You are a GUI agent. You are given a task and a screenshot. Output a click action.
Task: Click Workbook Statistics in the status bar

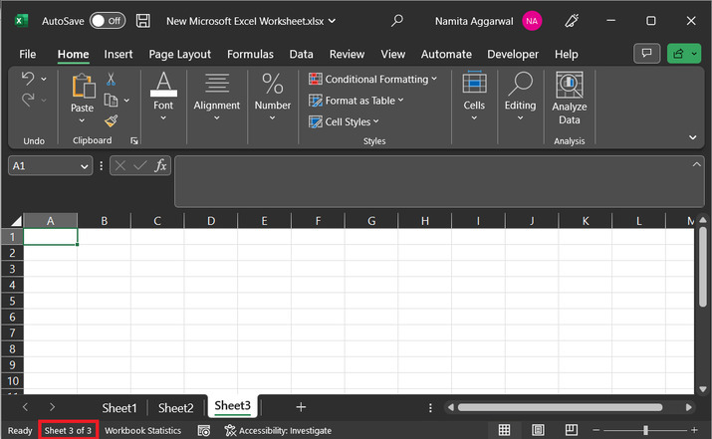(142, 430)
